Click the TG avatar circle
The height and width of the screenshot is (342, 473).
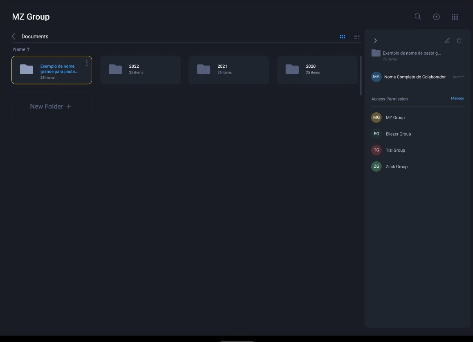(x=376, y=150)
